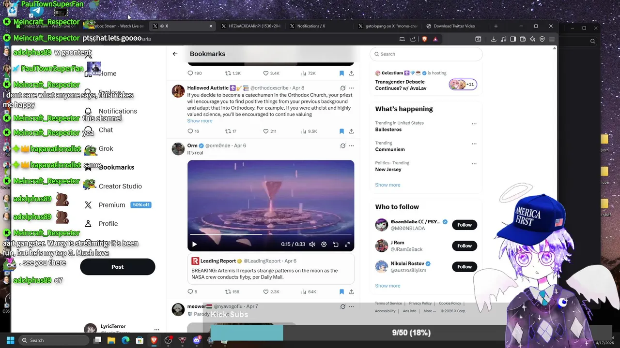Viewport: 620px width, 348px height.
Task: Open Notifications in the X sidebar
Action: 118,111
